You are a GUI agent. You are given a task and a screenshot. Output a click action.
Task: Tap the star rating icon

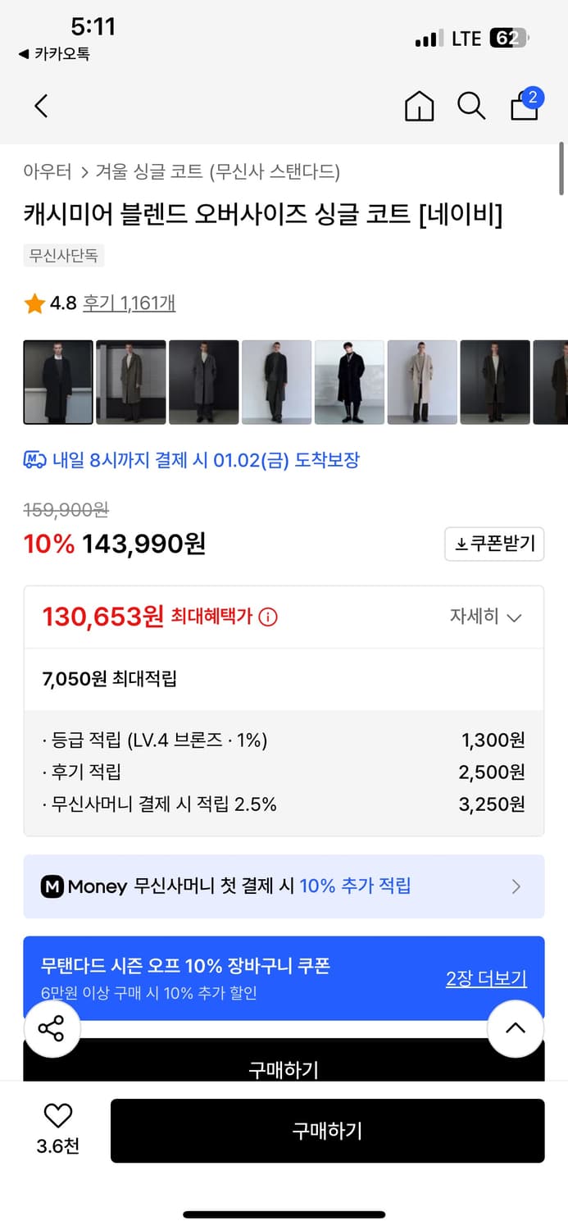[x=34, y=303]
